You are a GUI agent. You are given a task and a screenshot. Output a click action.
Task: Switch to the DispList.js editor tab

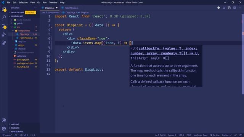[50, 8]
